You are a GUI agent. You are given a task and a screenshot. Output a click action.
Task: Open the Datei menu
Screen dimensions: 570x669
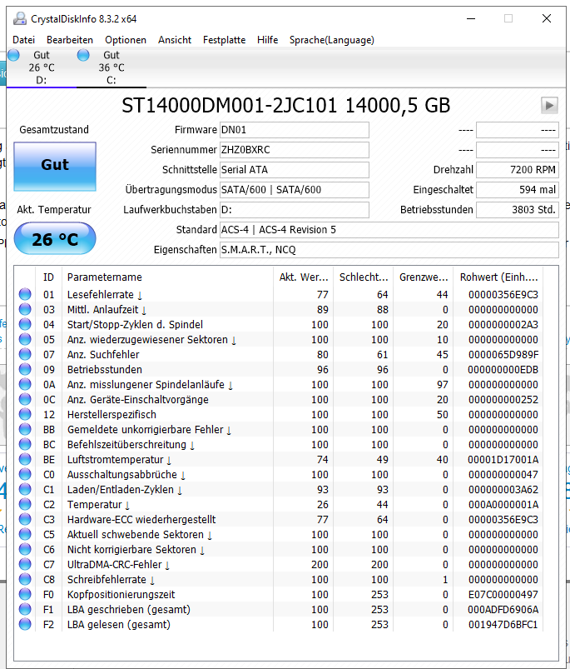(x=24, y=40)
